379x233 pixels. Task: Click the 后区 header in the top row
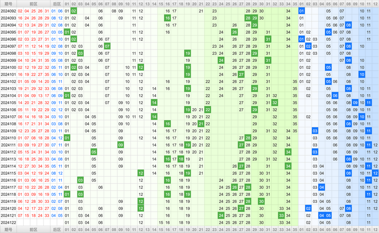(x=57, y=4)
